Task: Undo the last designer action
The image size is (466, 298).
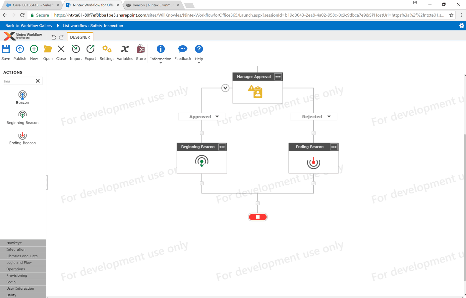Action: pos(54,37)
